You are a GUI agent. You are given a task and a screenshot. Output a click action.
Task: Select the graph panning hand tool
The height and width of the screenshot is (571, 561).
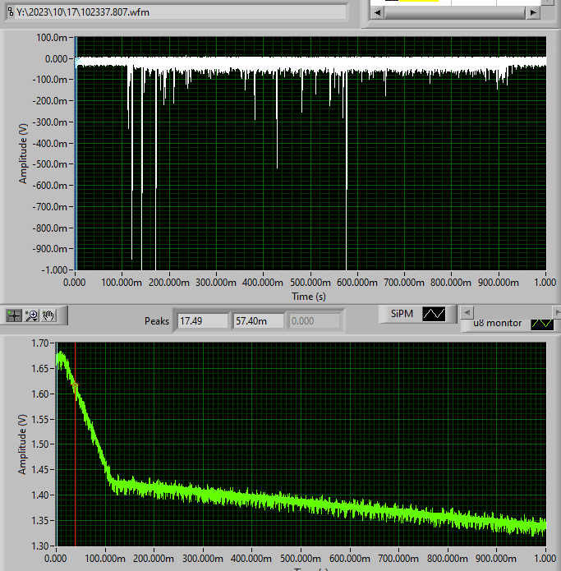[x=48, y=315]
